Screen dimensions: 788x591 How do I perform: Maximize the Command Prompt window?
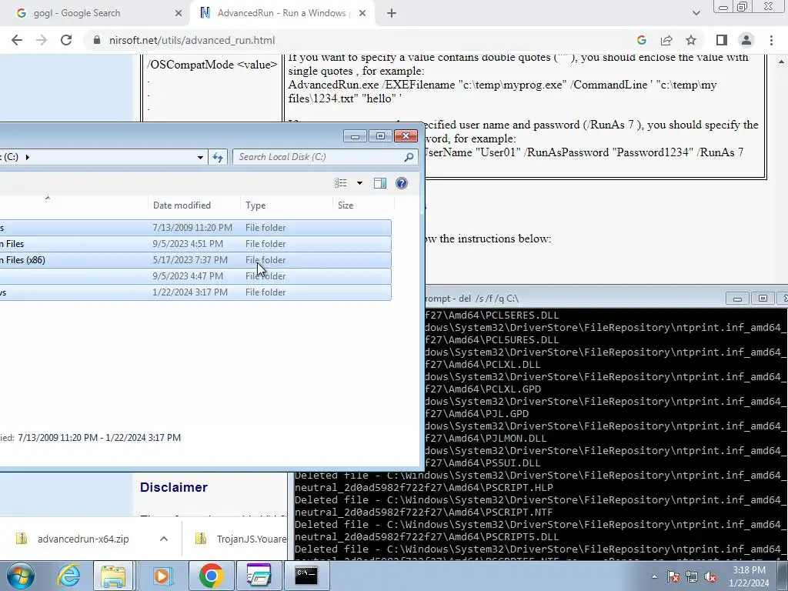coord(763,299)
